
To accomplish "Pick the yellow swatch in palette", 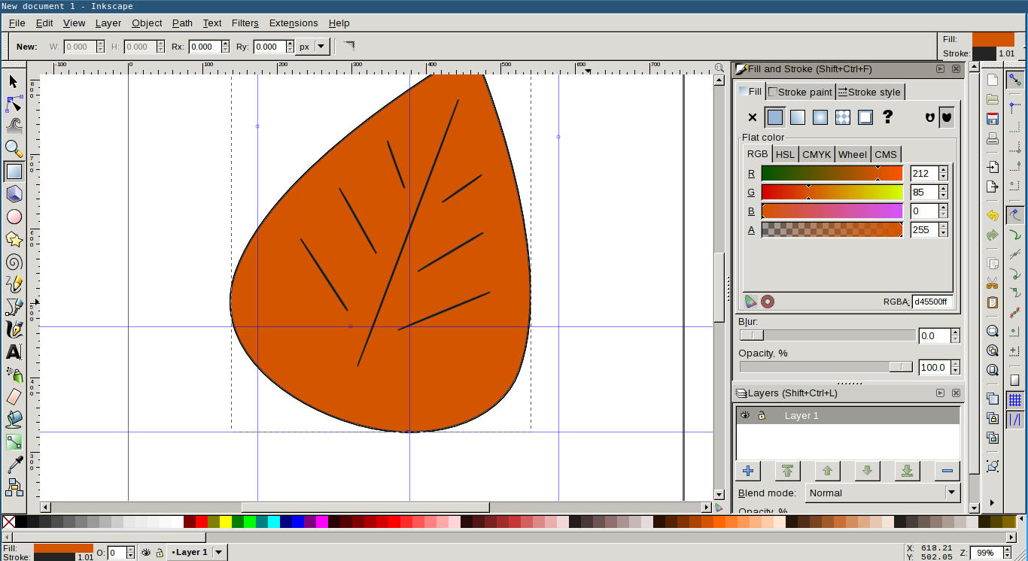I will (226, 522).
